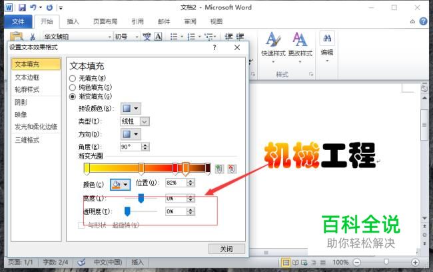Switch to 视图 ribbon tab
Viewport: 433px width, 272px height.
pyautogui.click(x=217, y=21)
